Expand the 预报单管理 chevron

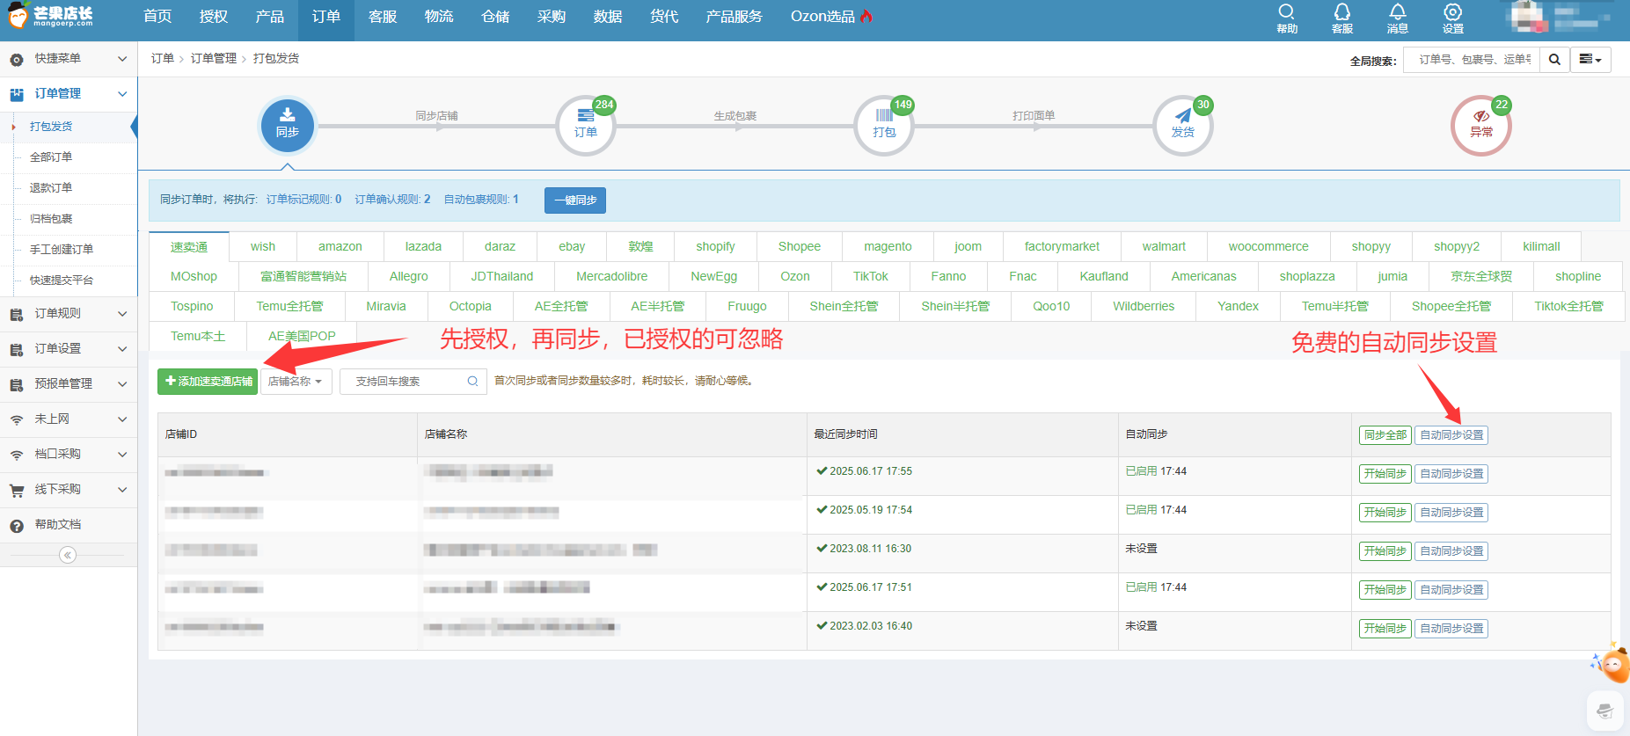click(122, 384)
